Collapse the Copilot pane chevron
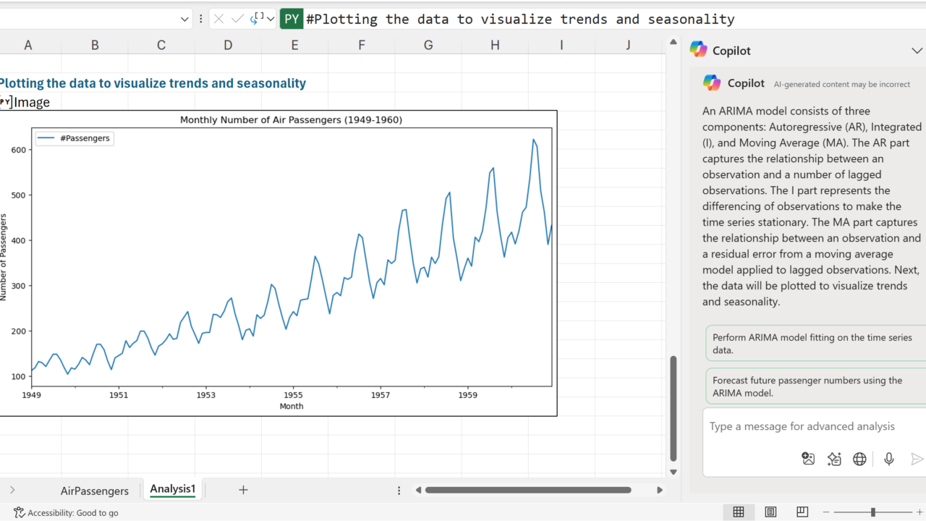The width and height of the screenshot is (926, 521). 917,51
